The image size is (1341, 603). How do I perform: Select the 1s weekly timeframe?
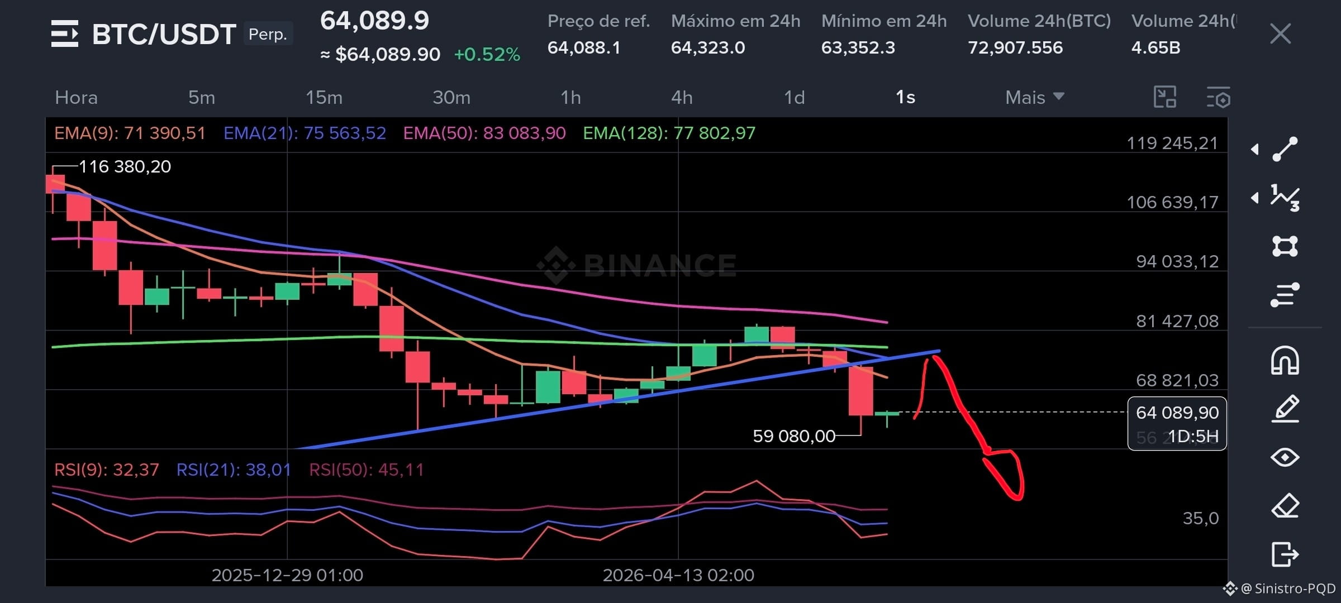[905, 98]
